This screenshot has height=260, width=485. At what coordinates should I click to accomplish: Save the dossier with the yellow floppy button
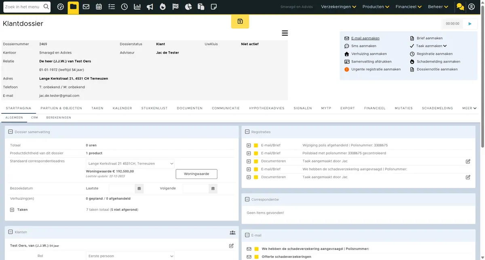pyautogui.click(x=240, y=21)
